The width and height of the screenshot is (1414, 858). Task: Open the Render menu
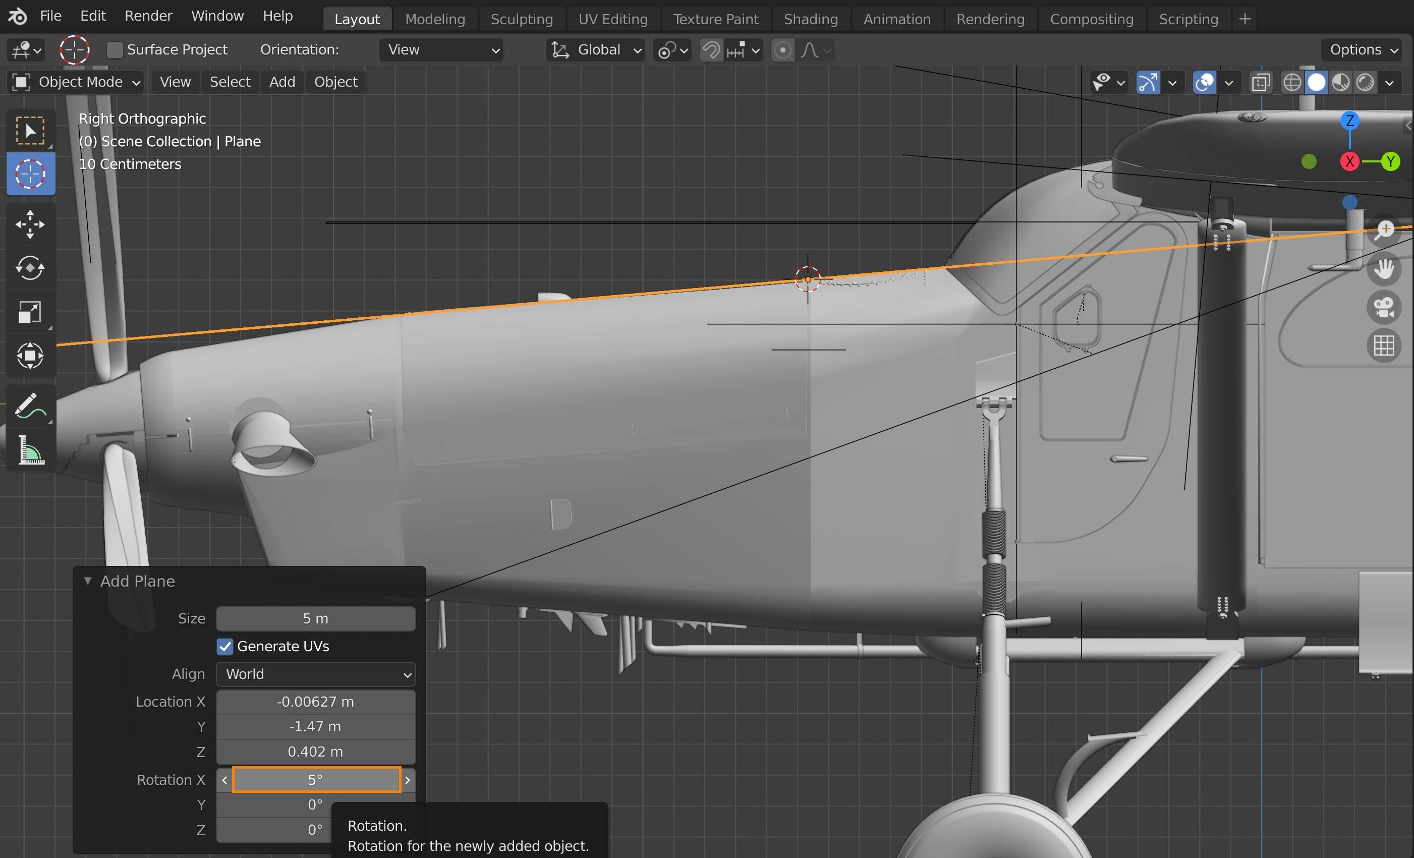click(148, 16)
